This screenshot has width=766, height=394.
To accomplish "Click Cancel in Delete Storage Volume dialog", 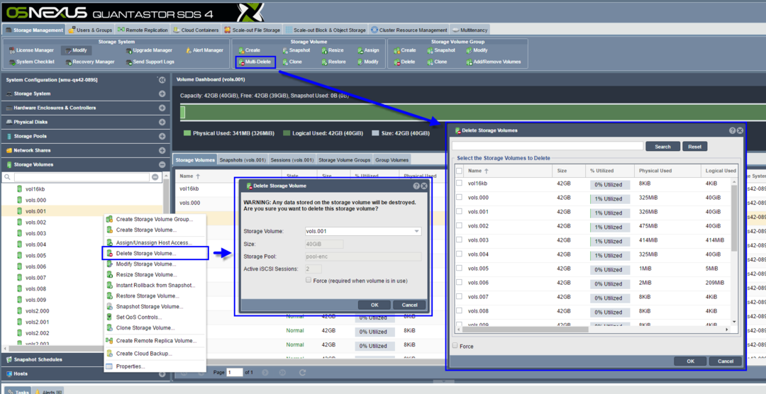I will [x=409, y=305].
